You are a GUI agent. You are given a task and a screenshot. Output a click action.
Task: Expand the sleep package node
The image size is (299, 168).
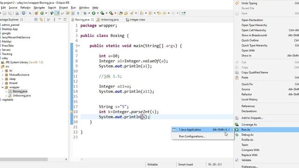pos(2,79)
